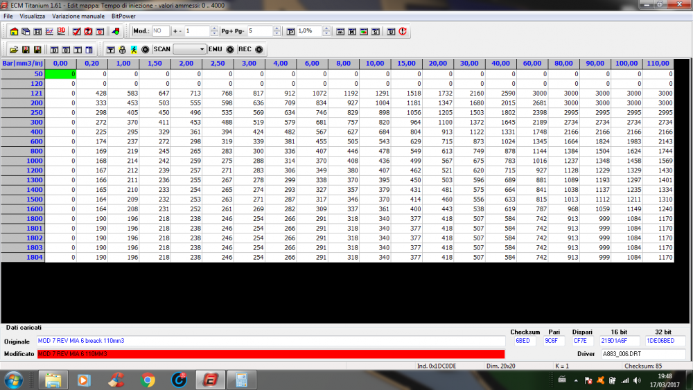
Task: Click the 2D graph view icon
Action: click(49, 31)
